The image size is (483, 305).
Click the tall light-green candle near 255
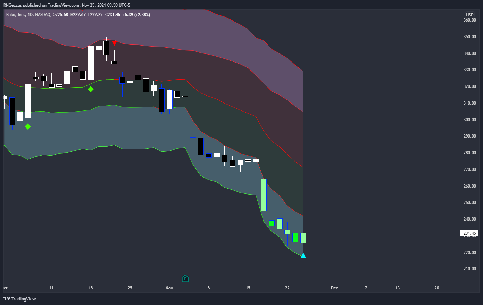[264, 195]
